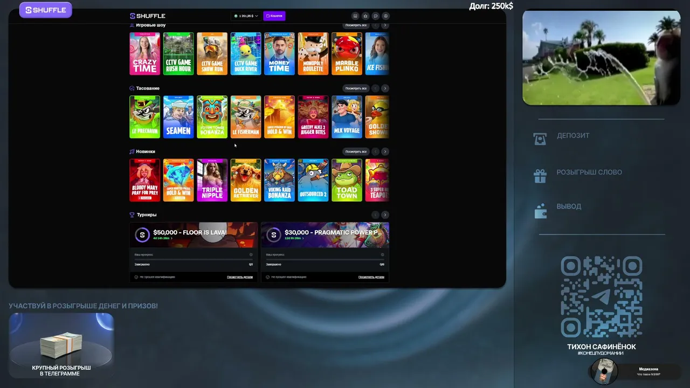The height and width of the screenshot is (388, 690).
Task: Open the Triple Nipple slot
Action: pos(212,180)
